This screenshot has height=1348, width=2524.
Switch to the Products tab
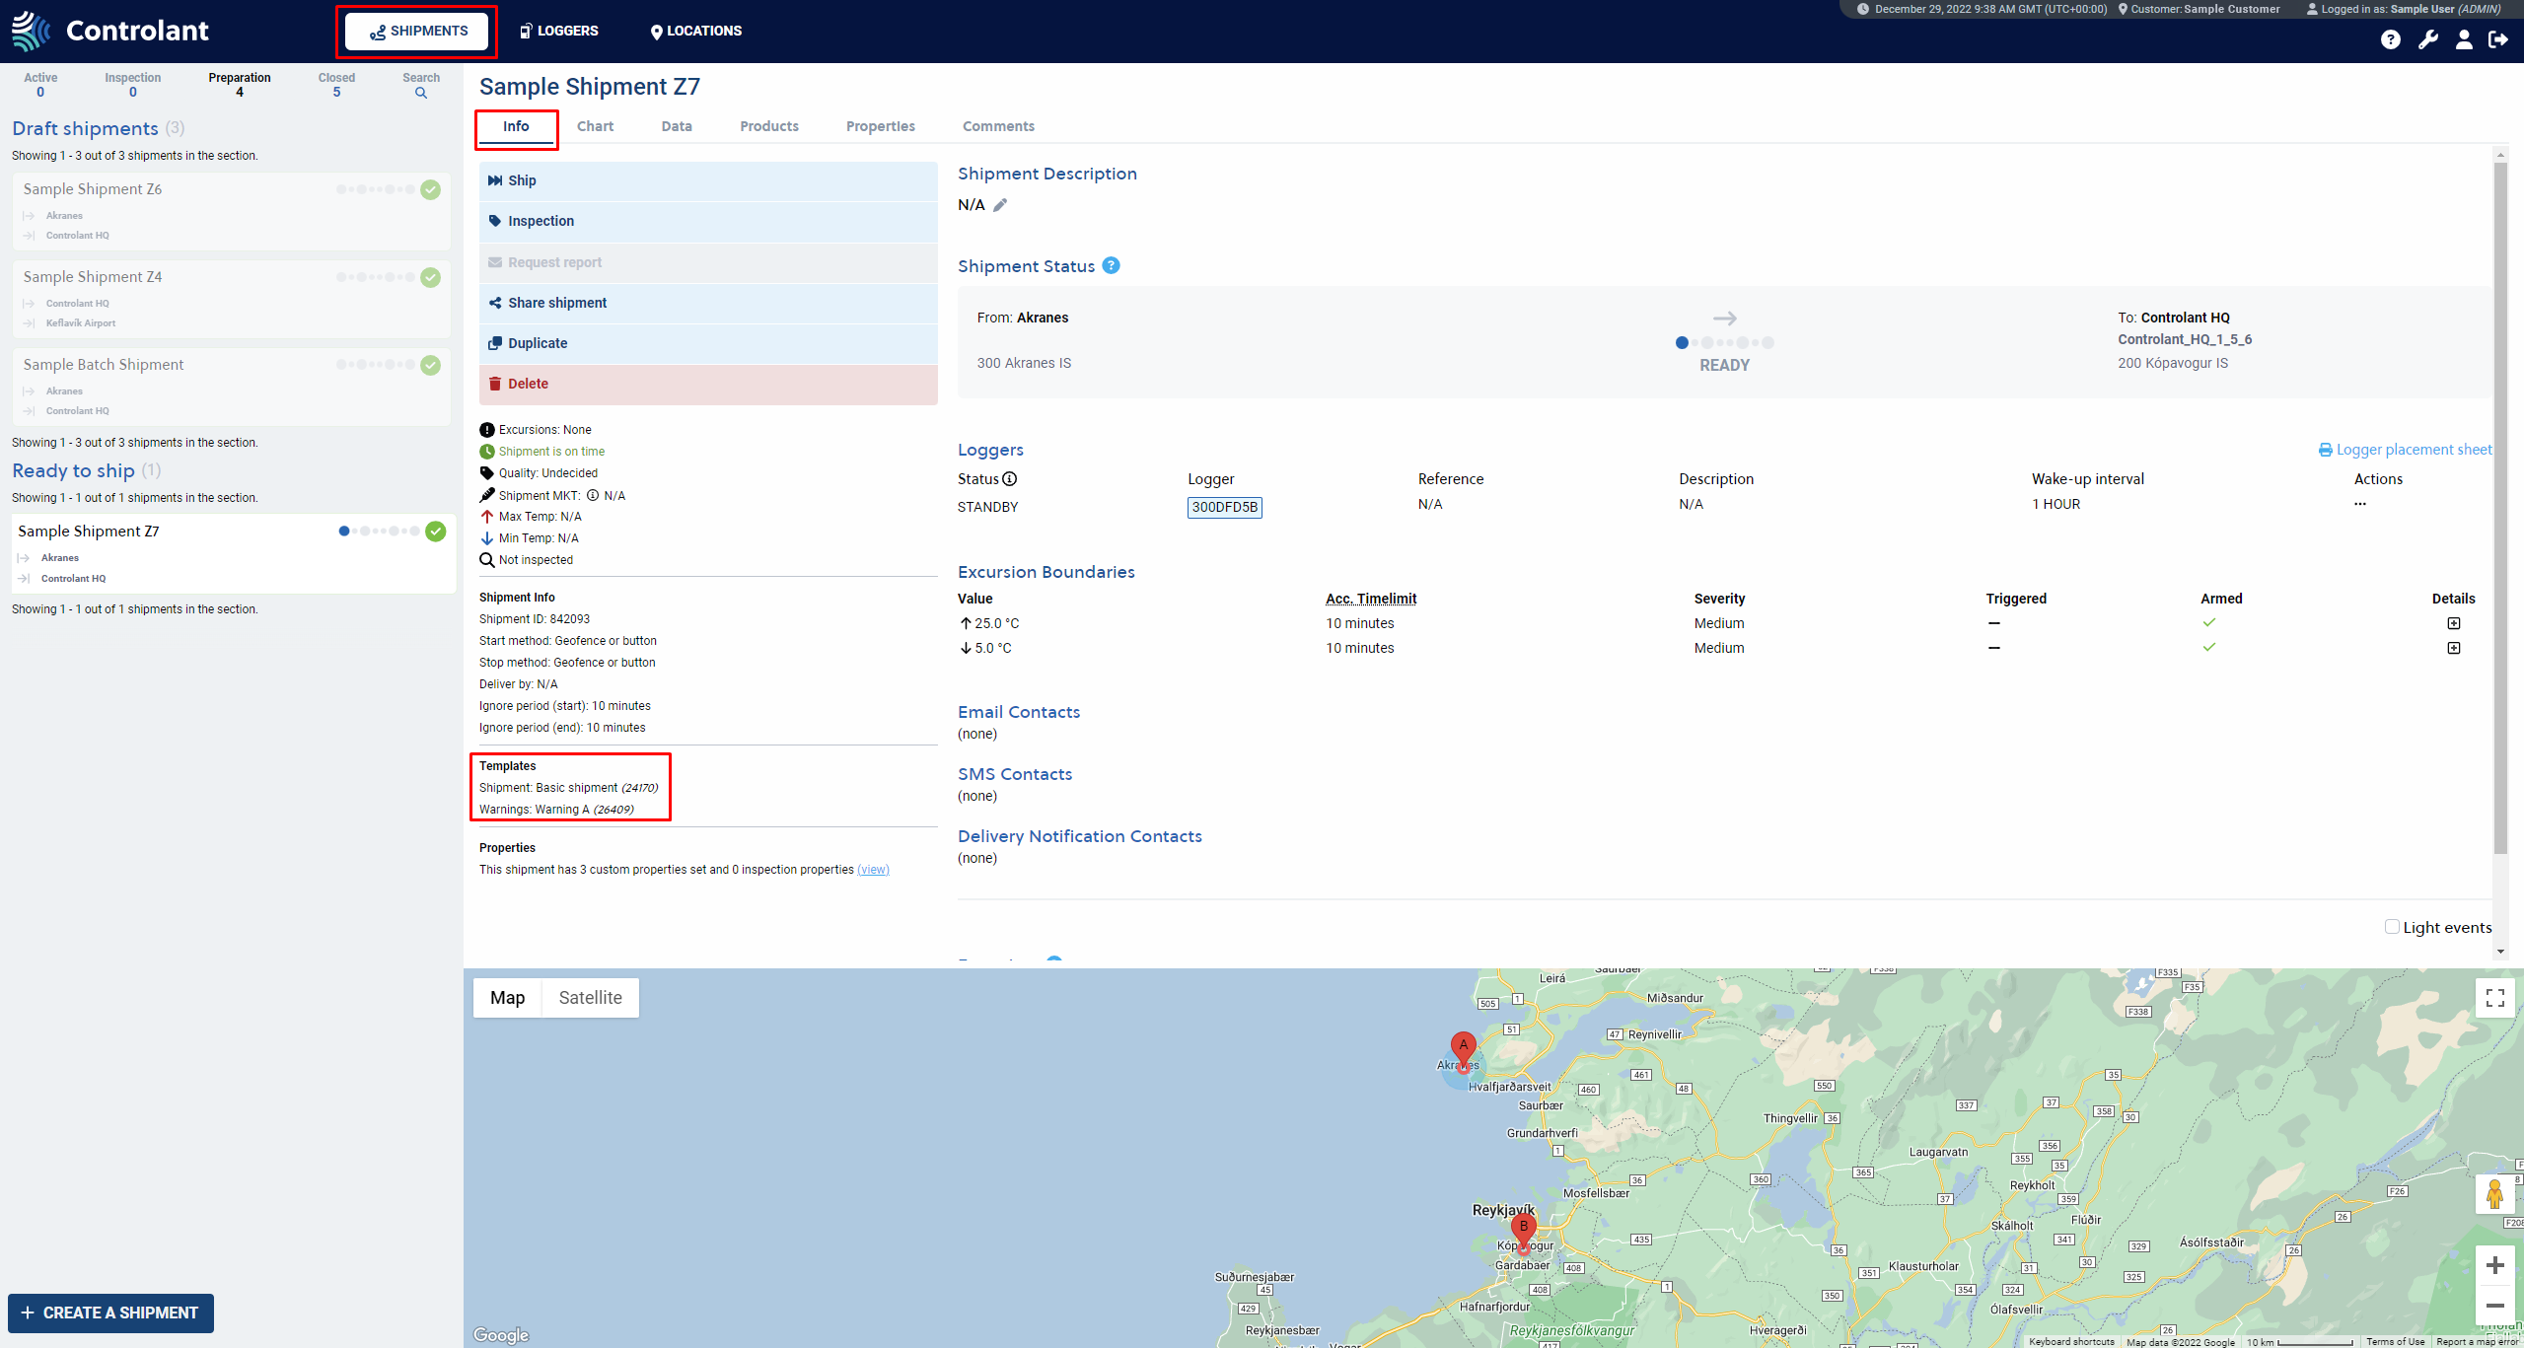769,126
